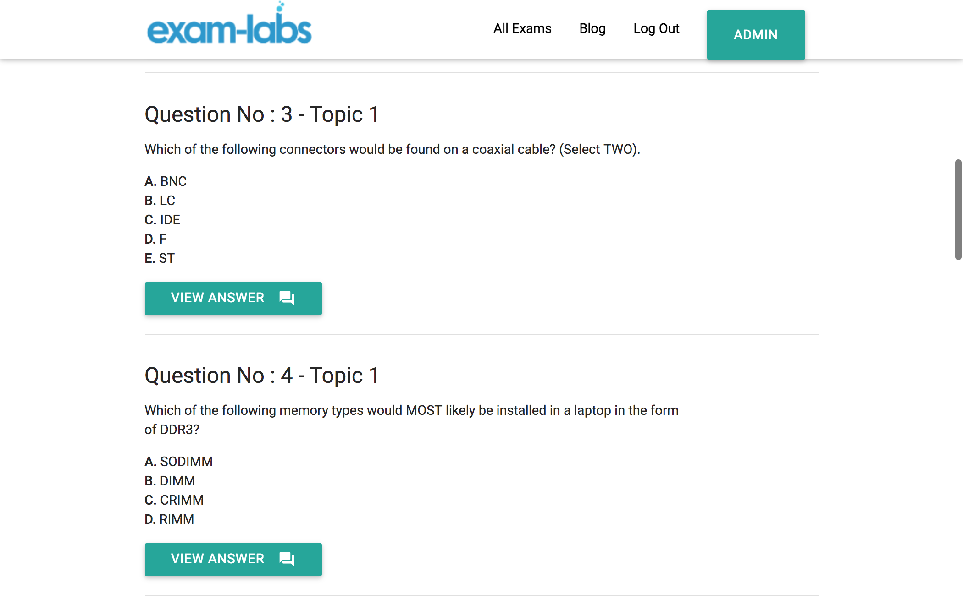View answer for Question No 3
The image size is (963, 599).
tap(233, 298)
